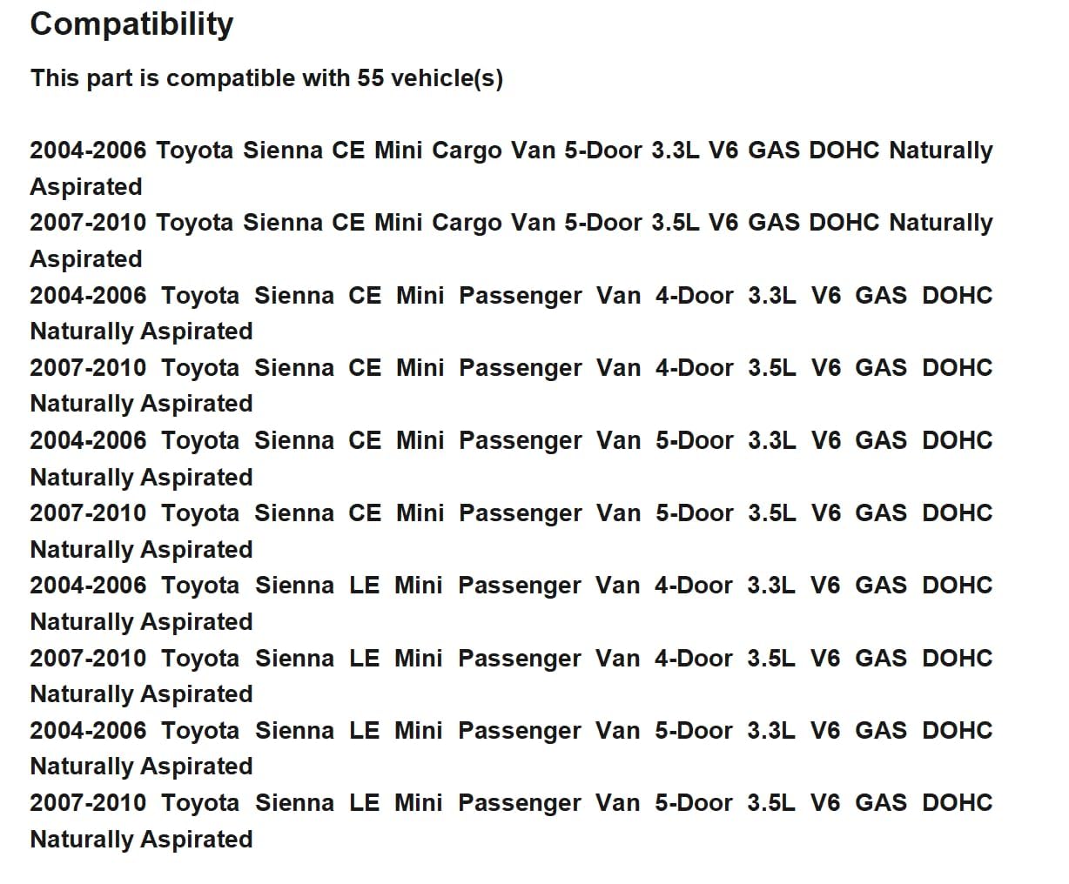Click "Naturally Aspirated" on the last line

coord(141,840)
